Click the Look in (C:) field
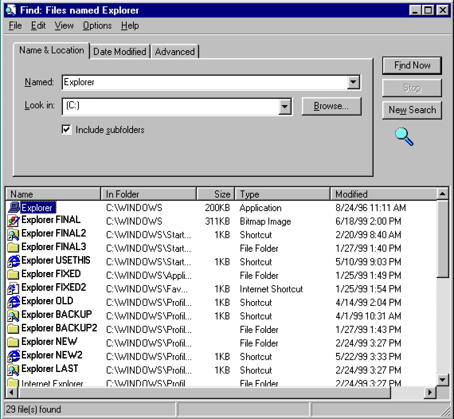Image resolution: width=454 pixels, height=419 pixels. click(x=170, y=107)
